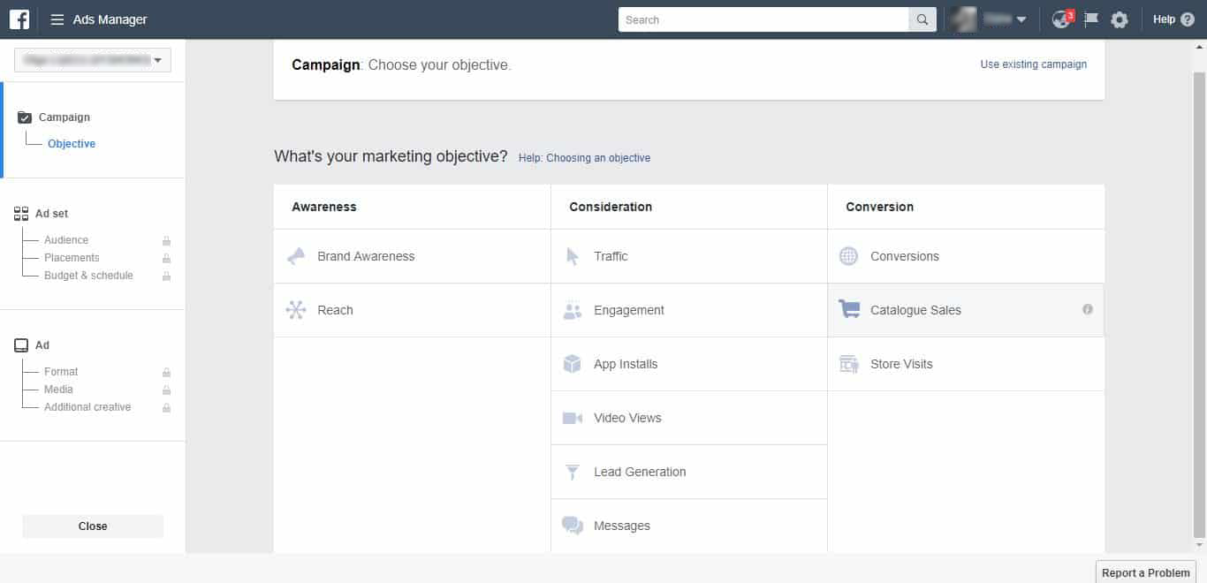Select Additional creative under Ad
1207x583 pixels.
(x=87, y=407)
